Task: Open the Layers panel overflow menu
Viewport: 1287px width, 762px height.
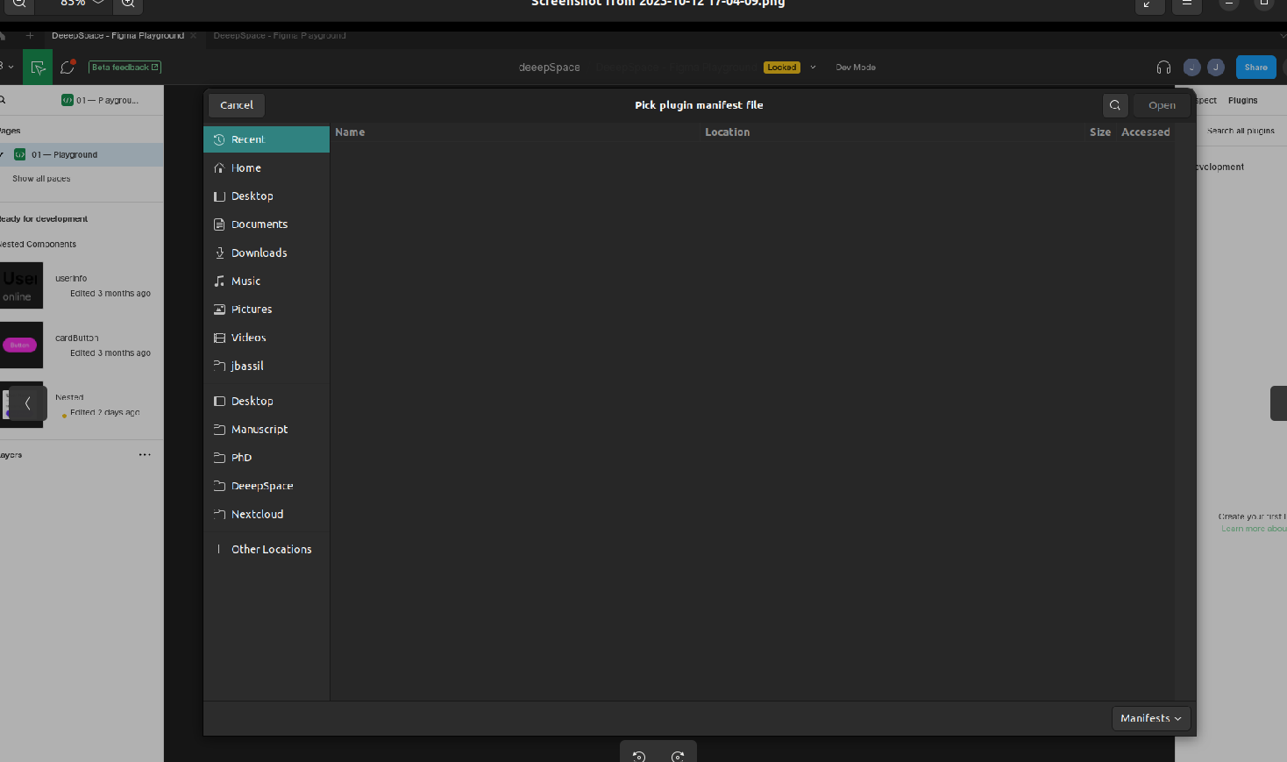Action: [145, 454]
